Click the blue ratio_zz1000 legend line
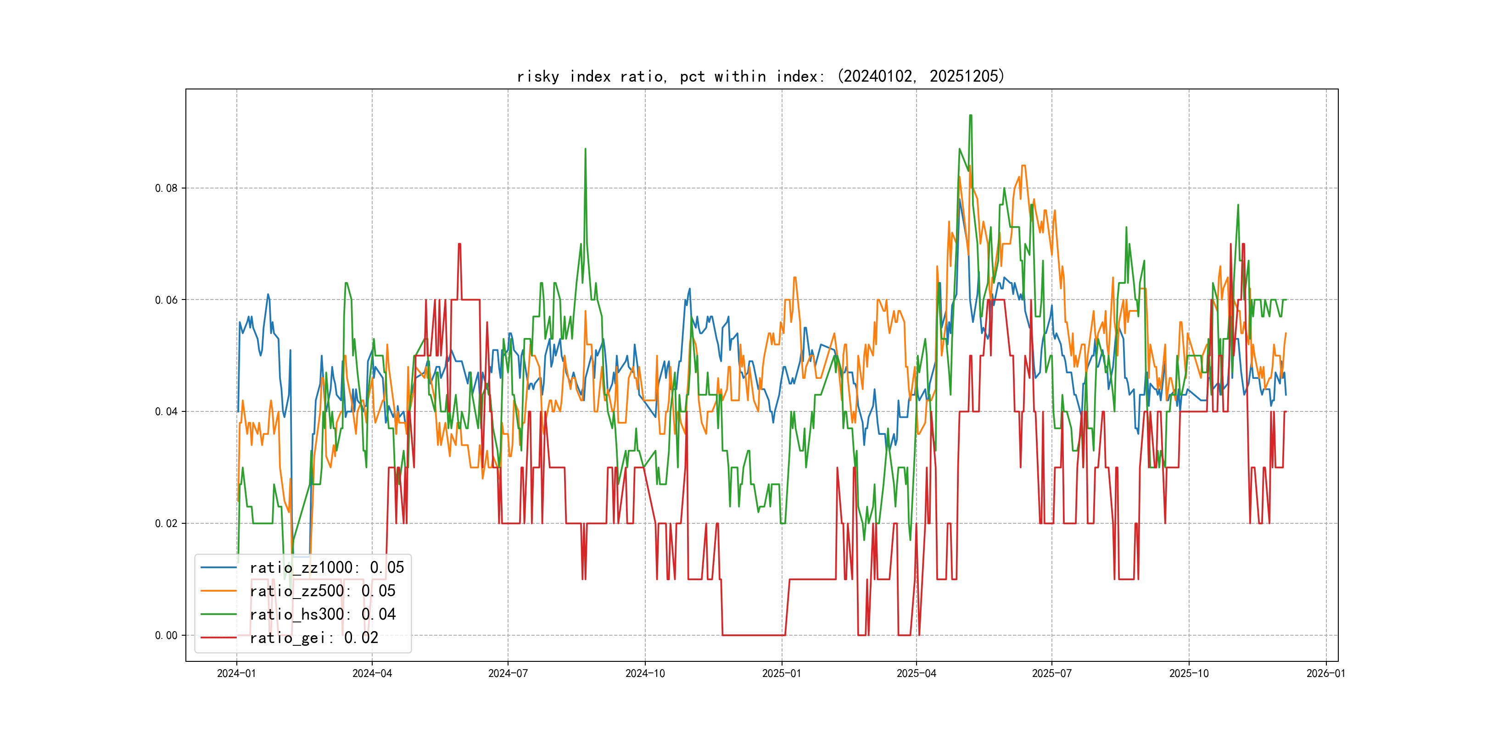1487x743 pixels. [218, 568]
